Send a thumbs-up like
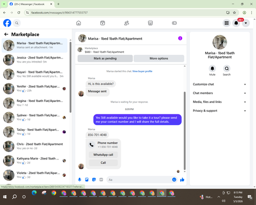The image size is (256, 205). [182, 179]
